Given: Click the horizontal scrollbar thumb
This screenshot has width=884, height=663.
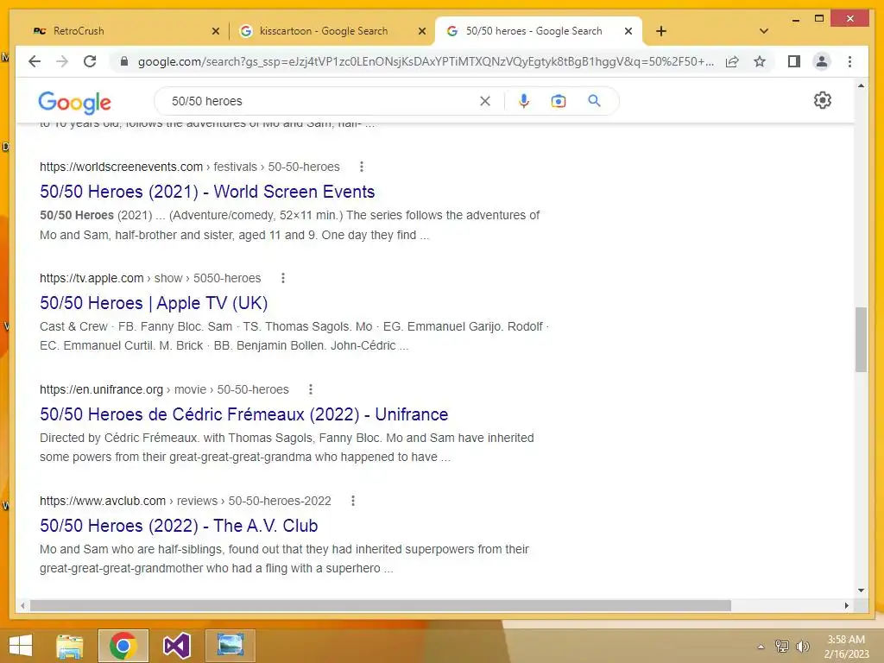Looking at the screenshot, I should (381, 605).
